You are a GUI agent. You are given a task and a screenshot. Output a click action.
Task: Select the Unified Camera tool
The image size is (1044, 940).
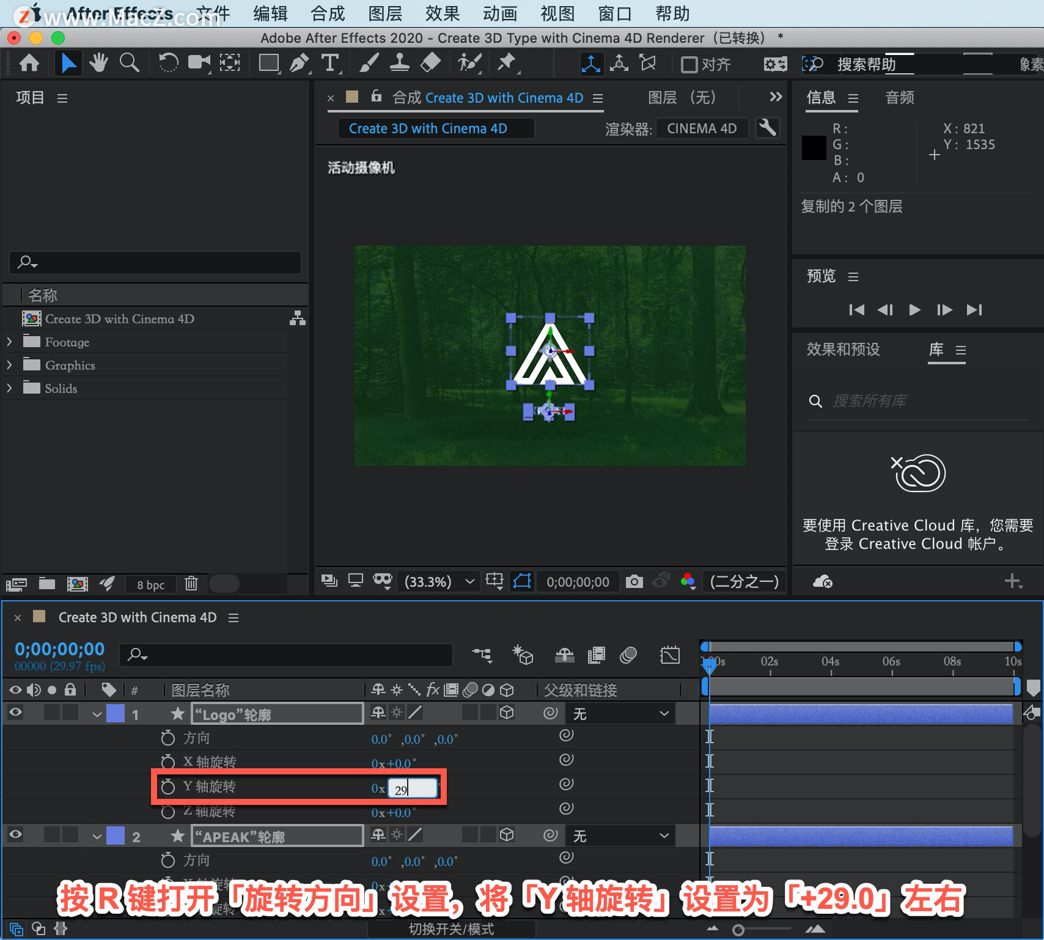(x=199, y=63)
